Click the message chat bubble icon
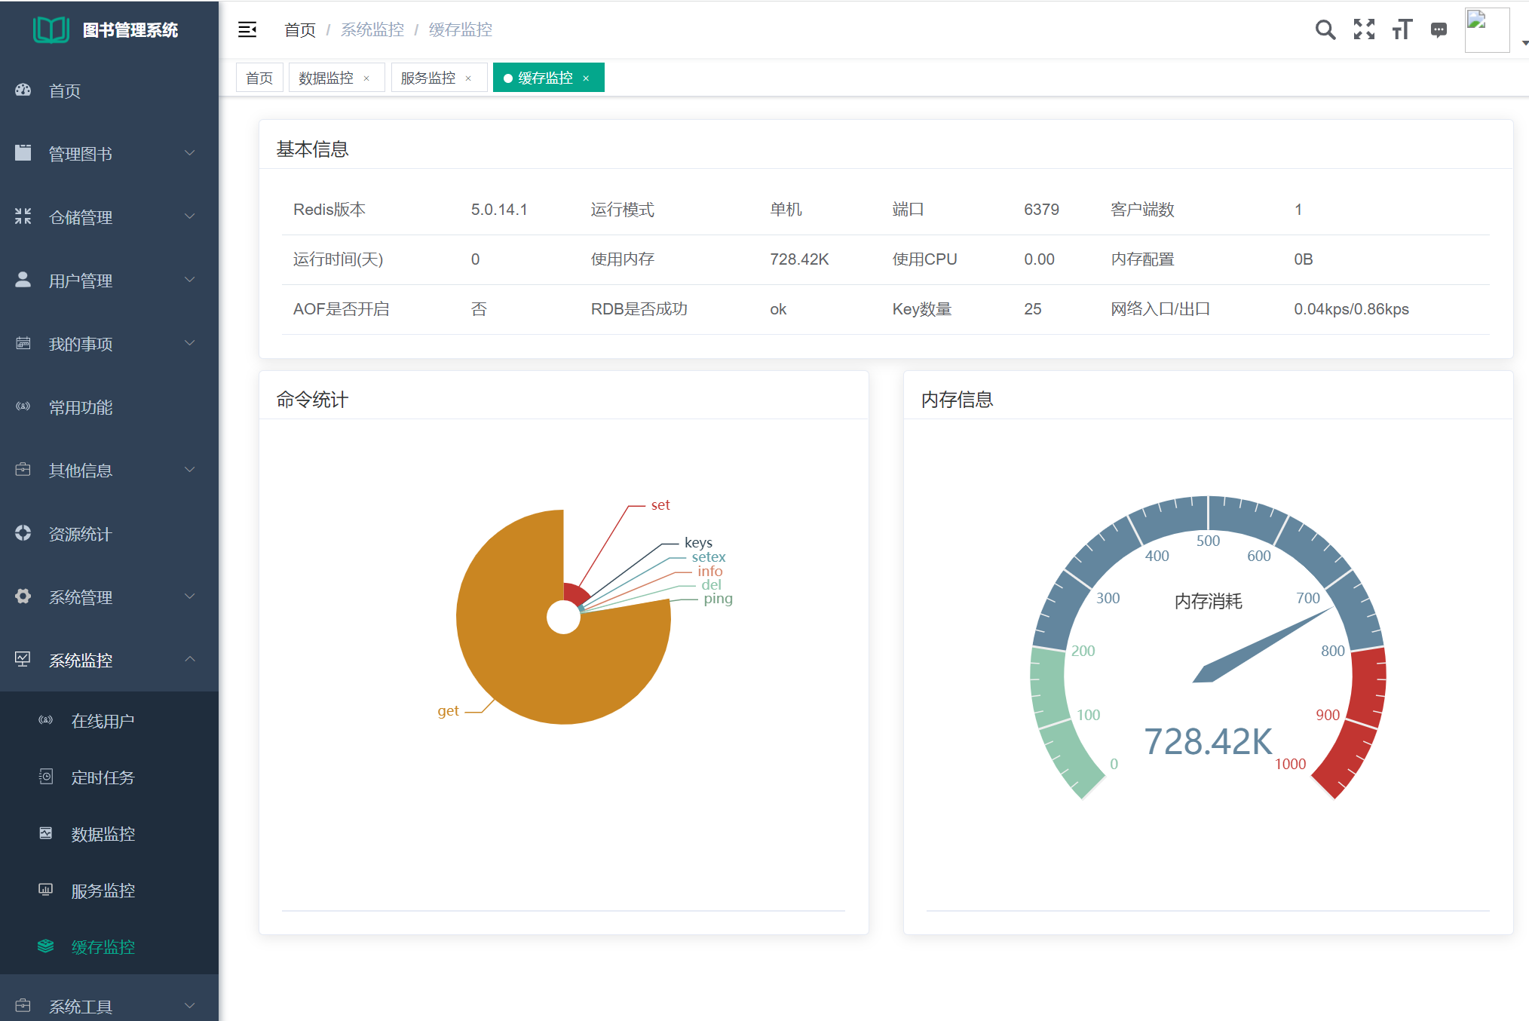This screenshot has height=1021, width=1529. tap(1439, 30)
